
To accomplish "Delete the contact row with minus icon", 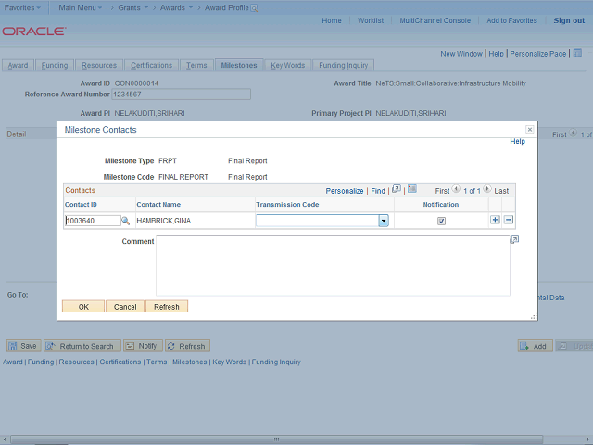I will (509, 221).
